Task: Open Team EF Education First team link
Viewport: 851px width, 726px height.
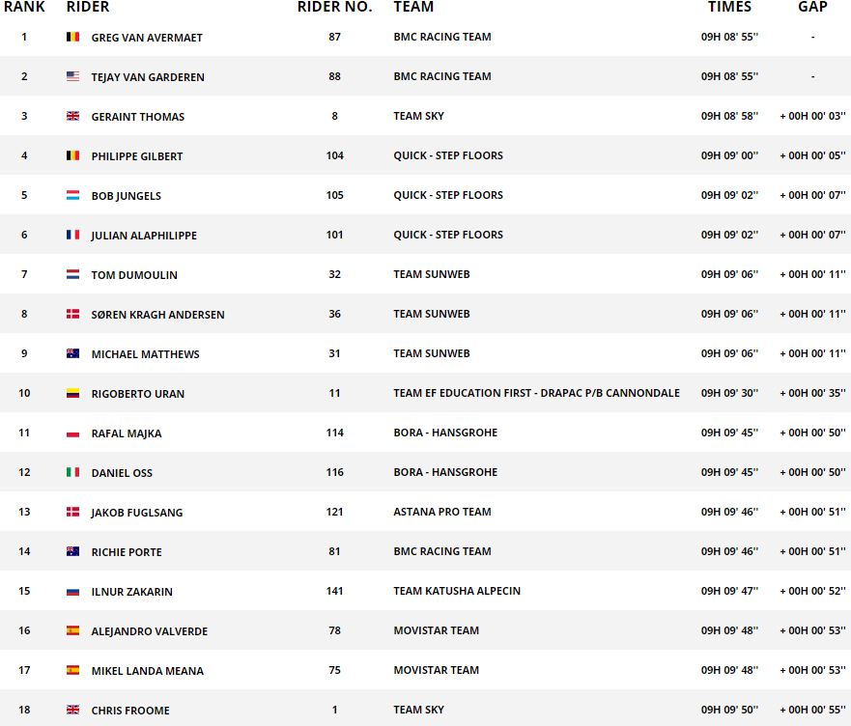Action: 536,393
